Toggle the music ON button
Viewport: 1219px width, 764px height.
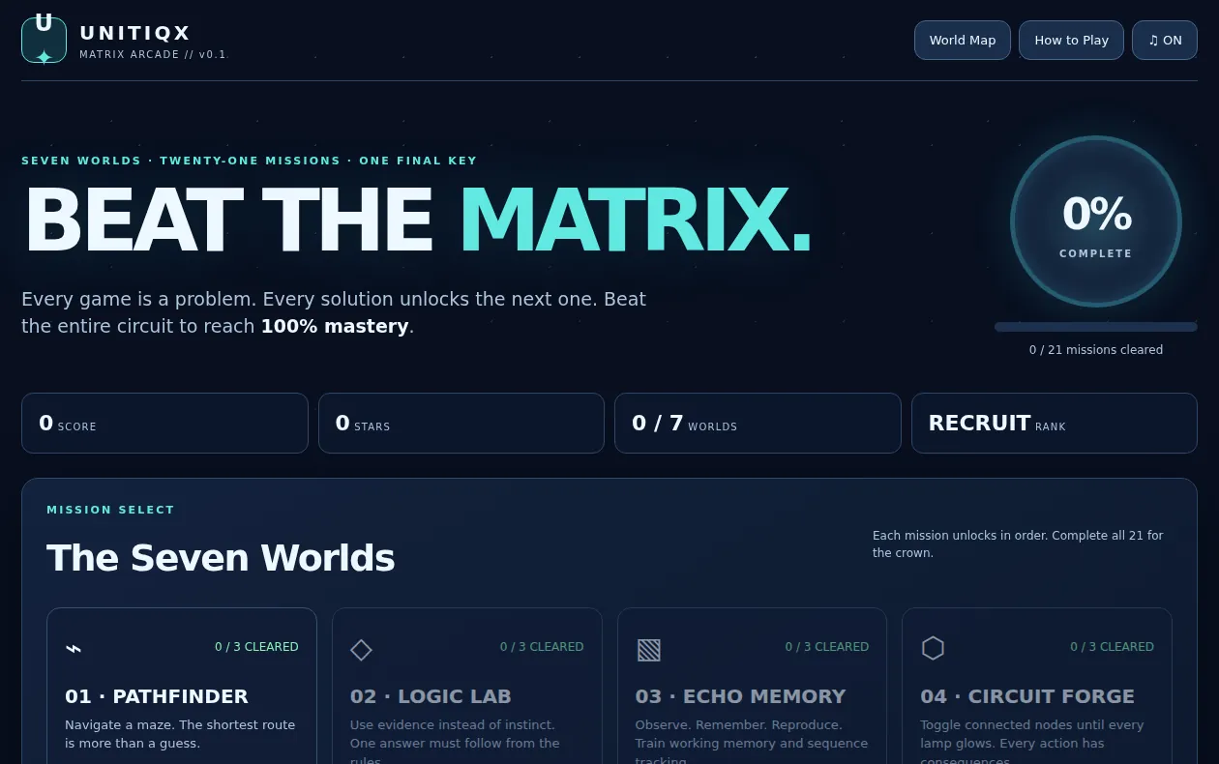(1165, 41)
